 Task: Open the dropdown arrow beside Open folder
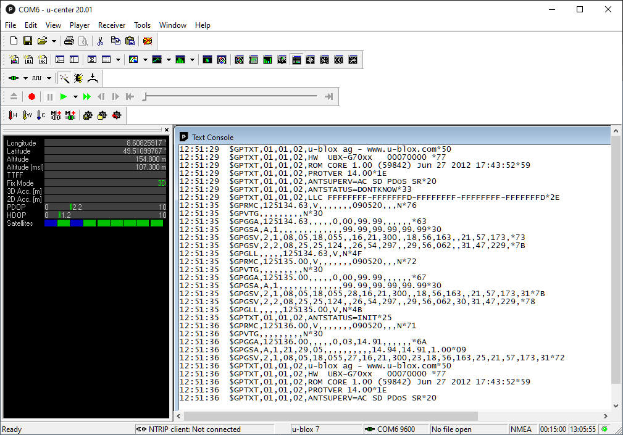(x=54, y=41)
